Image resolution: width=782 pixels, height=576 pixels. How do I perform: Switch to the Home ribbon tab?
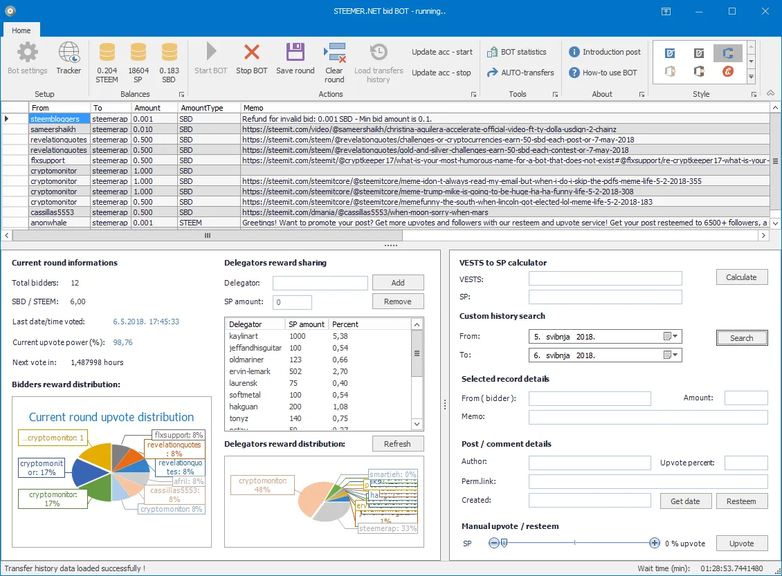click(21, 30)
